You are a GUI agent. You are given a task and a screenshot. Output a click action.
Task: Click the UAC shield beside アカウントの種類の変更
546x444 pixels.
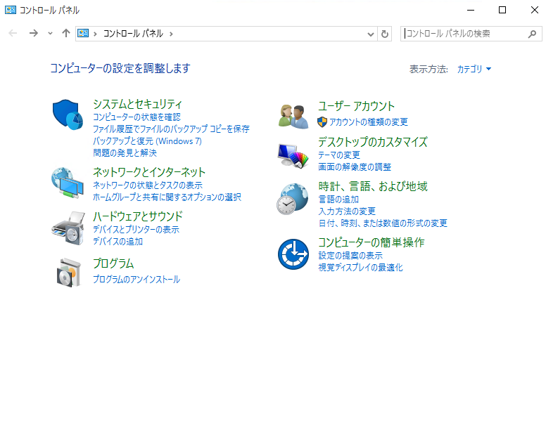[322, 122]
